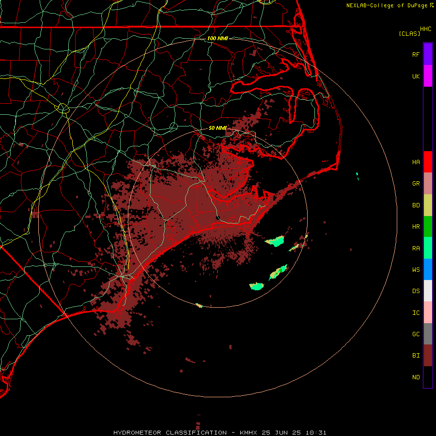The image size is (436, 436).
Task: Click the 'HHC' product label
Action: point(426,29)
